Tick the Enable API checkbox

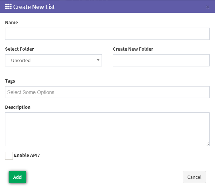(9, 156)
